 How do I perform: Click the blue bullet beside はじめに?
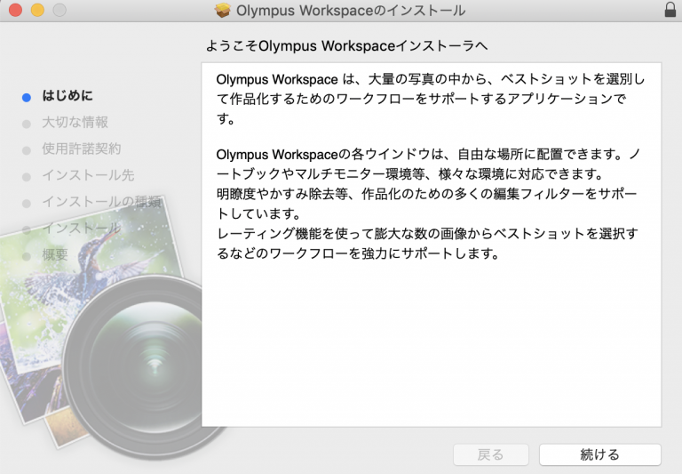(x=27, y=98)
